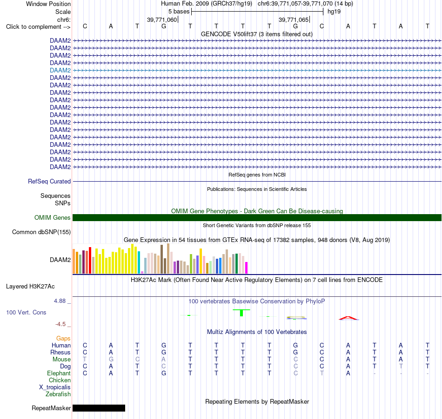
Task: Click the red bar in the GTEx expression chart
Action: coord(90,260)
